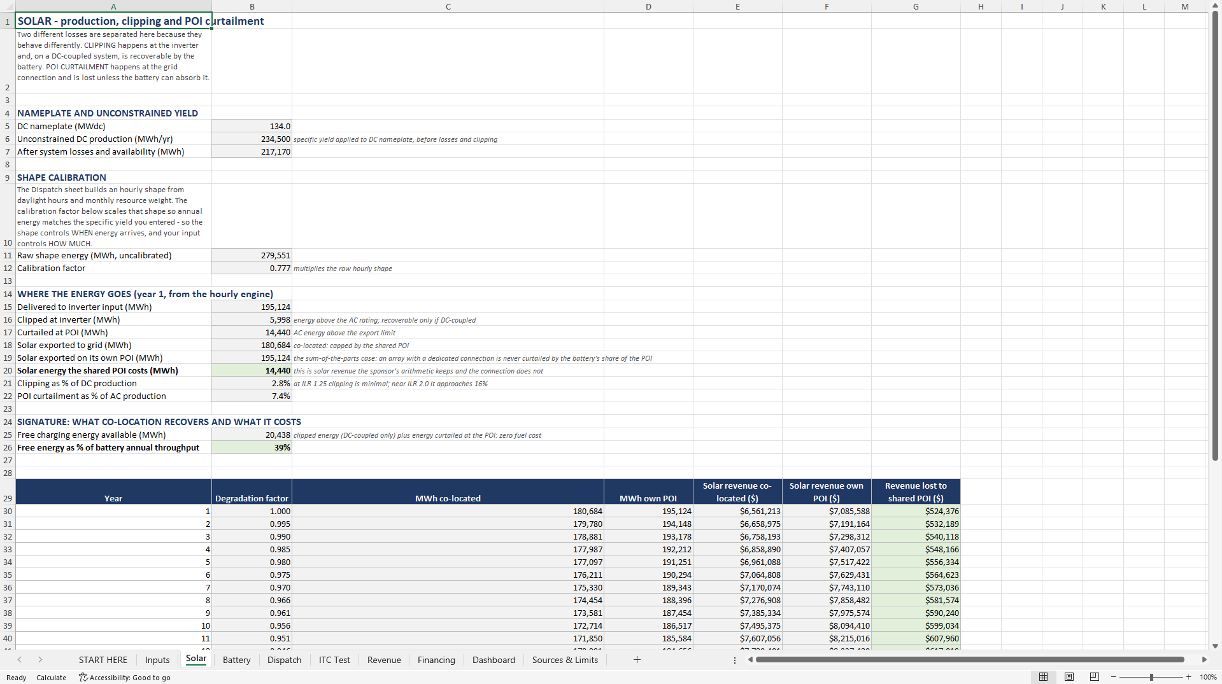
Task: Click Accessibility: Good to go status
Action: click(x=125, y=678)
